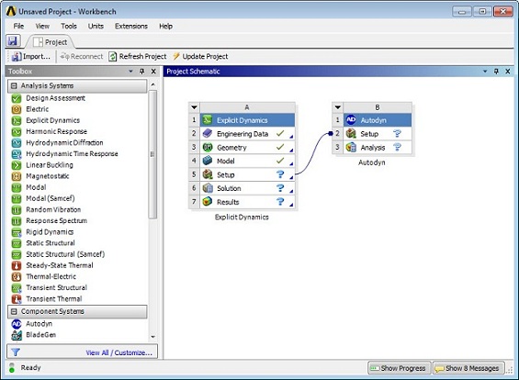Viewport: 519px width, 380px height.
Task: Click the Autodyn icon under Component Systems
Action: (x=17, y=324)
